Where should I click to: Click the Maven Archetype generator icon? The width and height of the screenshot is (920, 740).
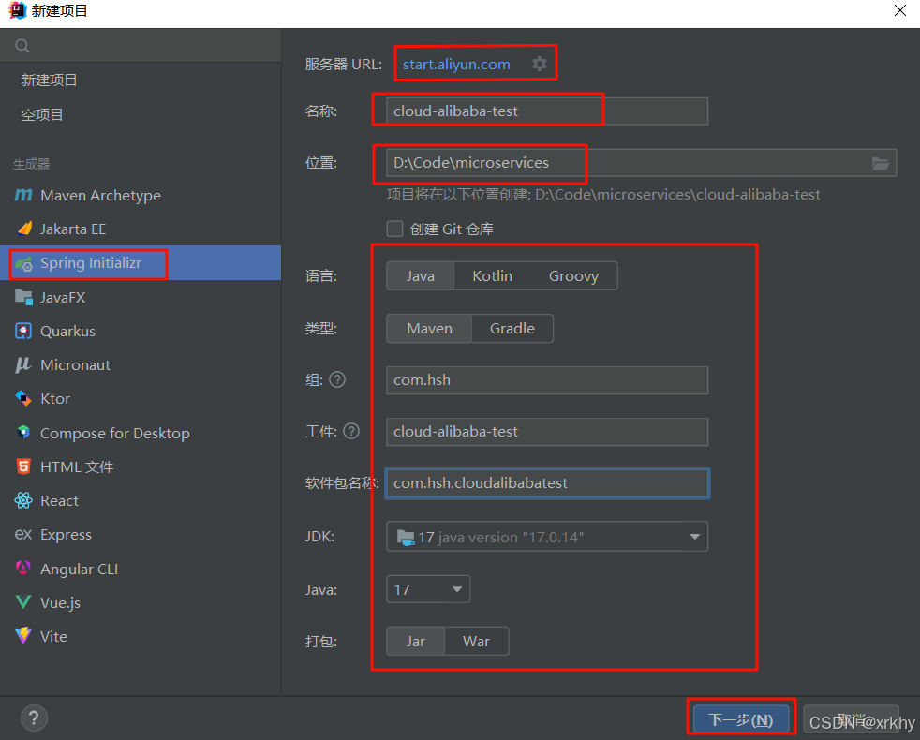tap(23, 195)
